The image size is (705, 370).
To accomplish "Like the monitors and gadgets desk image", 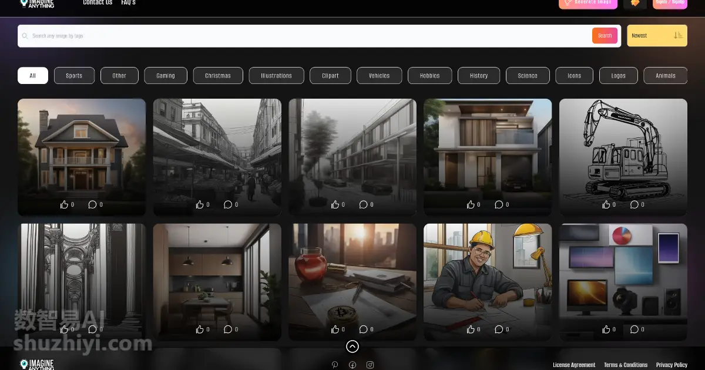I will 606,329.
